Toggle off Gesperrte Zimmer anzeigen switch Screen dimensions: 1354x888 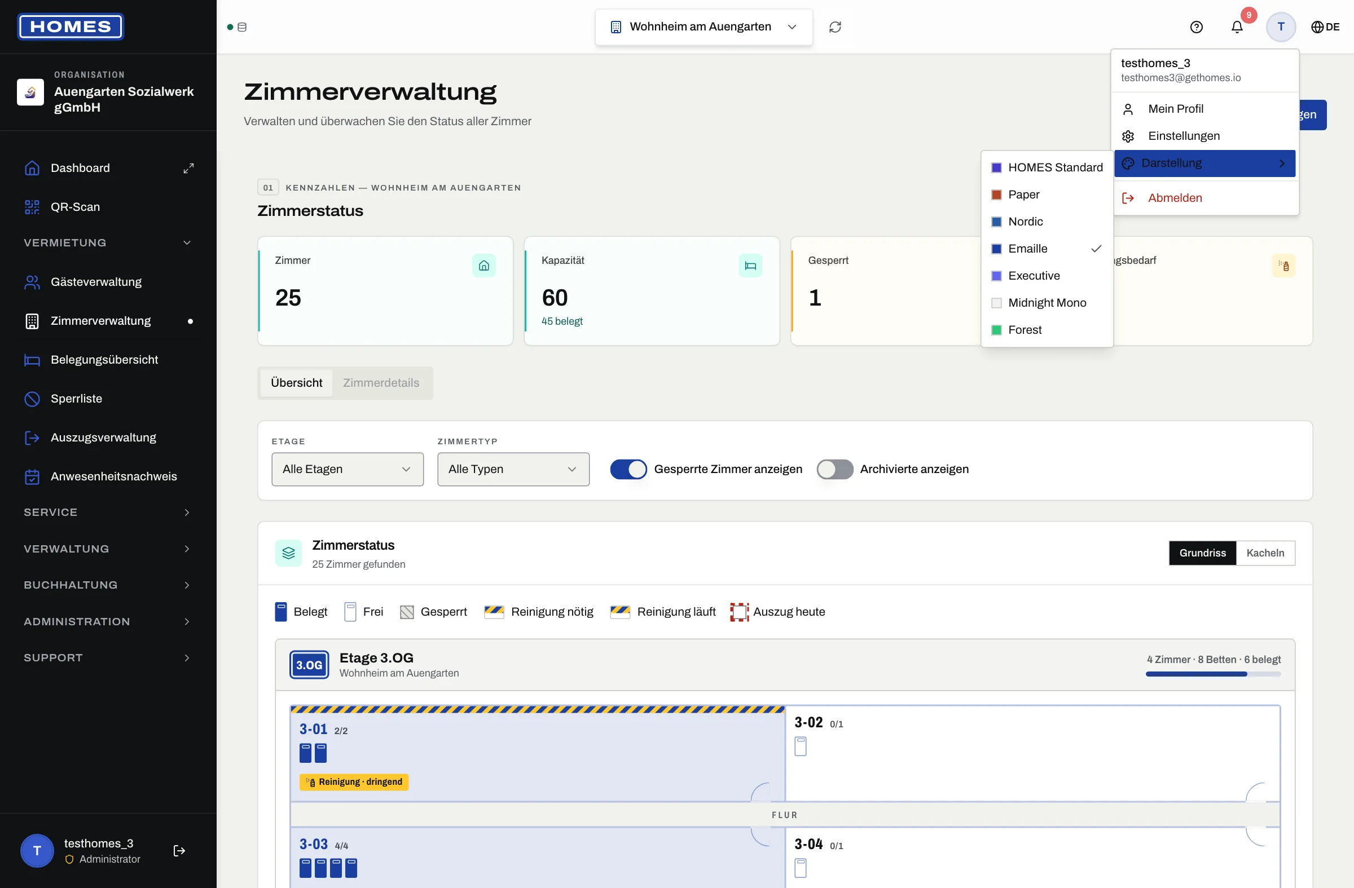click(x=628, y=469)
